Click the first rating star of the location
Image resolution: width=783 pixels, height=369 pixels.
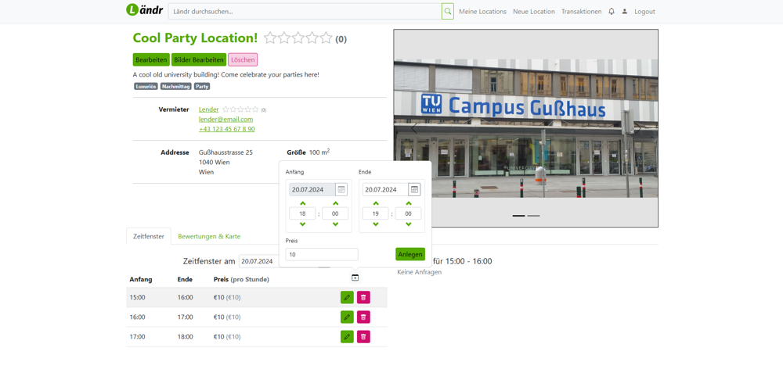[270, 38]
